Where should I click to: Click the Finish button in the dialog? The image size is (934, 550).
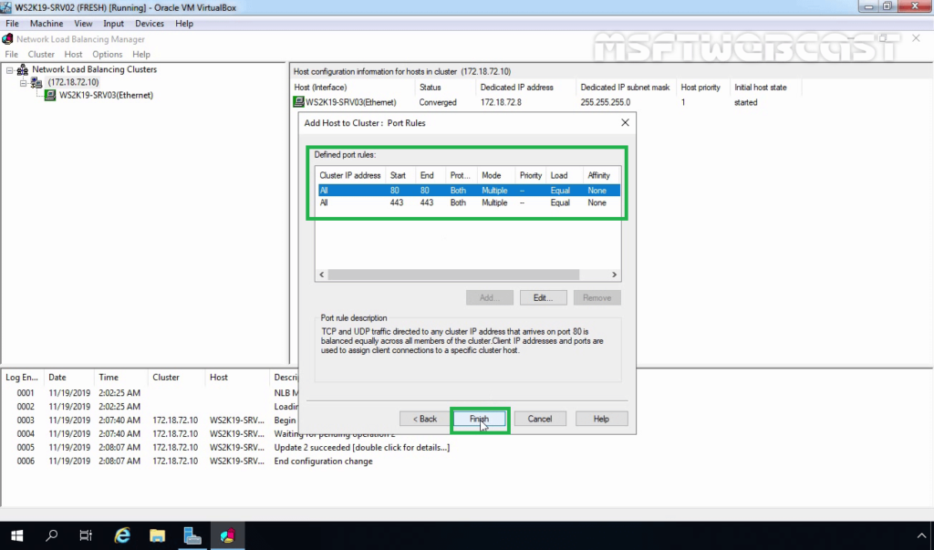click(479, 419)
